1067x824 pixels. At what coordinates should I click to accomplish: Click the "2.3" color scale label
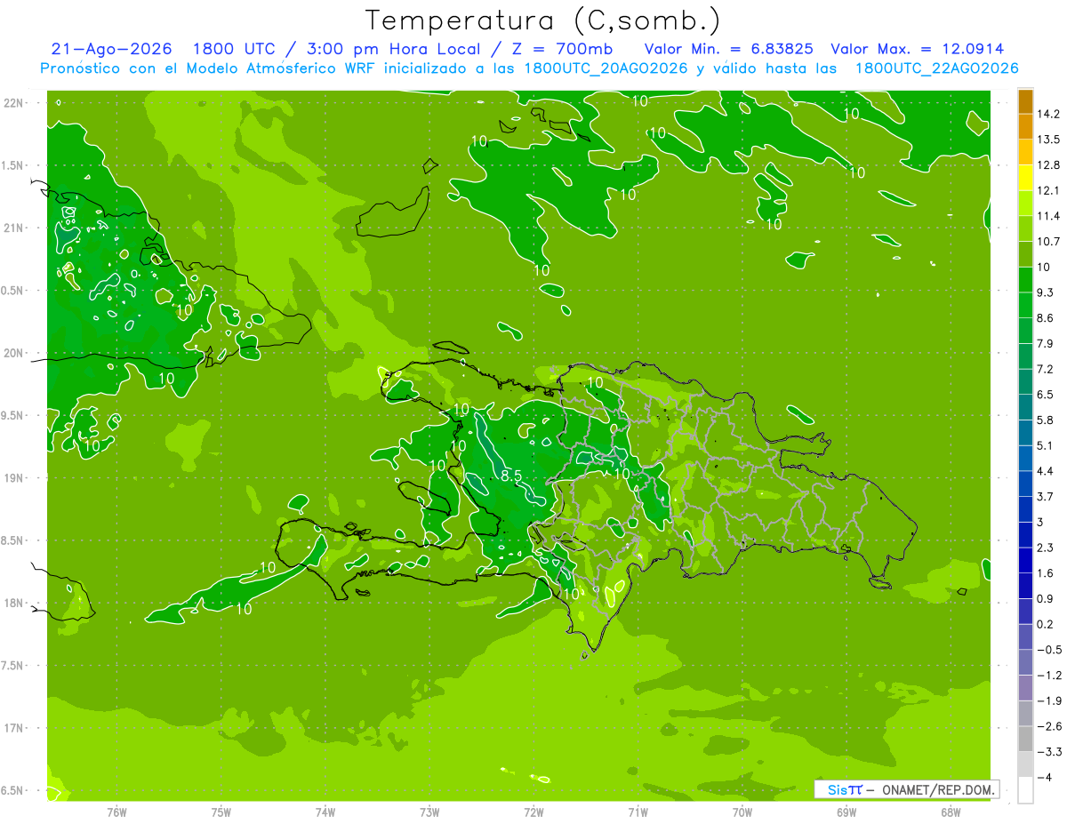pyautogui.click(x=1047, y=548)
